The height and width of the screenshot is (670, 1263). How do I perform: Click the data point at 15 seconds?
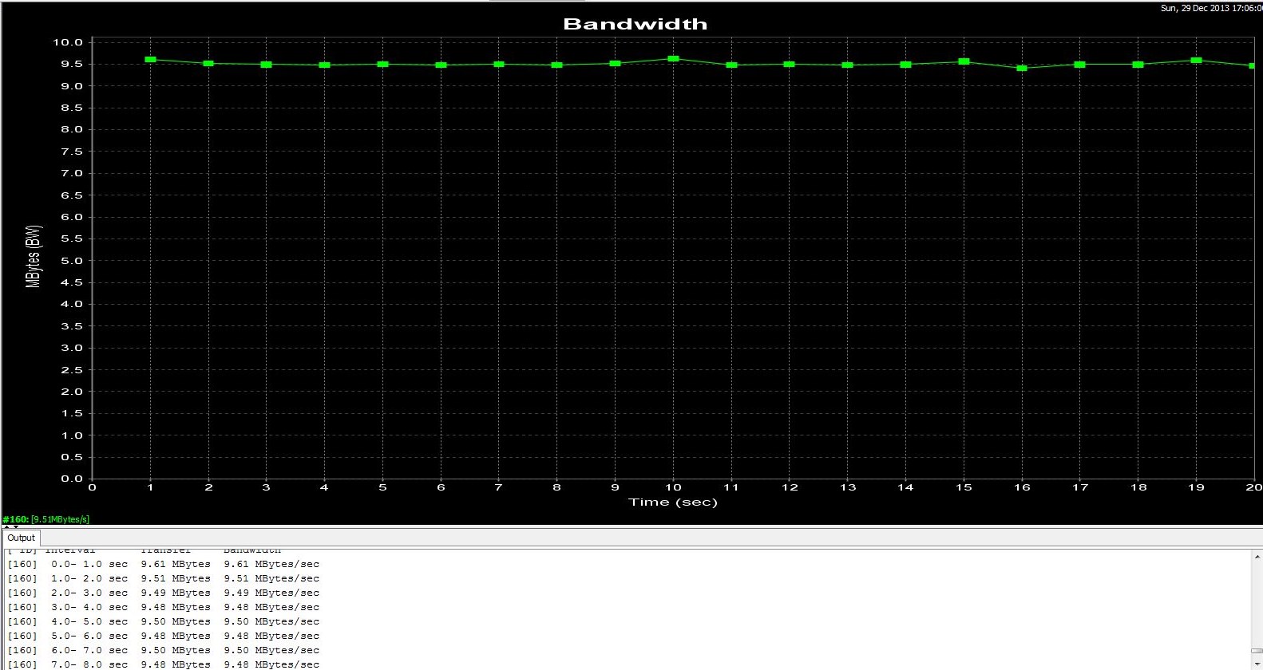[x=964, y=61]
